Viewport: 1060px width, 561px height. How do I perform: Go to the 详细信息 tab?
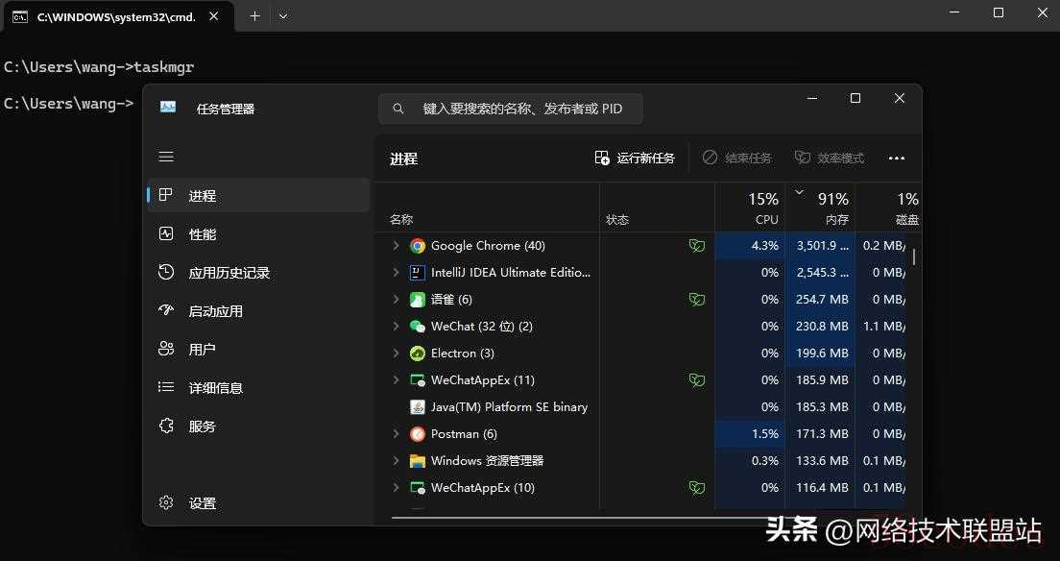[215, 388]
